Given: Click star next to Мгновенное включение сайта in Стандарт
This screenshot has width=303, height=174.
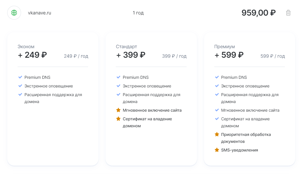Looking at the screenshot, I should click(x=118, y=110).
